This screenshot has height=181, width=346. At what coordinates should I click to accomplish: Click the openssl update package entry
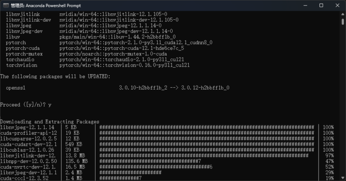18,87
